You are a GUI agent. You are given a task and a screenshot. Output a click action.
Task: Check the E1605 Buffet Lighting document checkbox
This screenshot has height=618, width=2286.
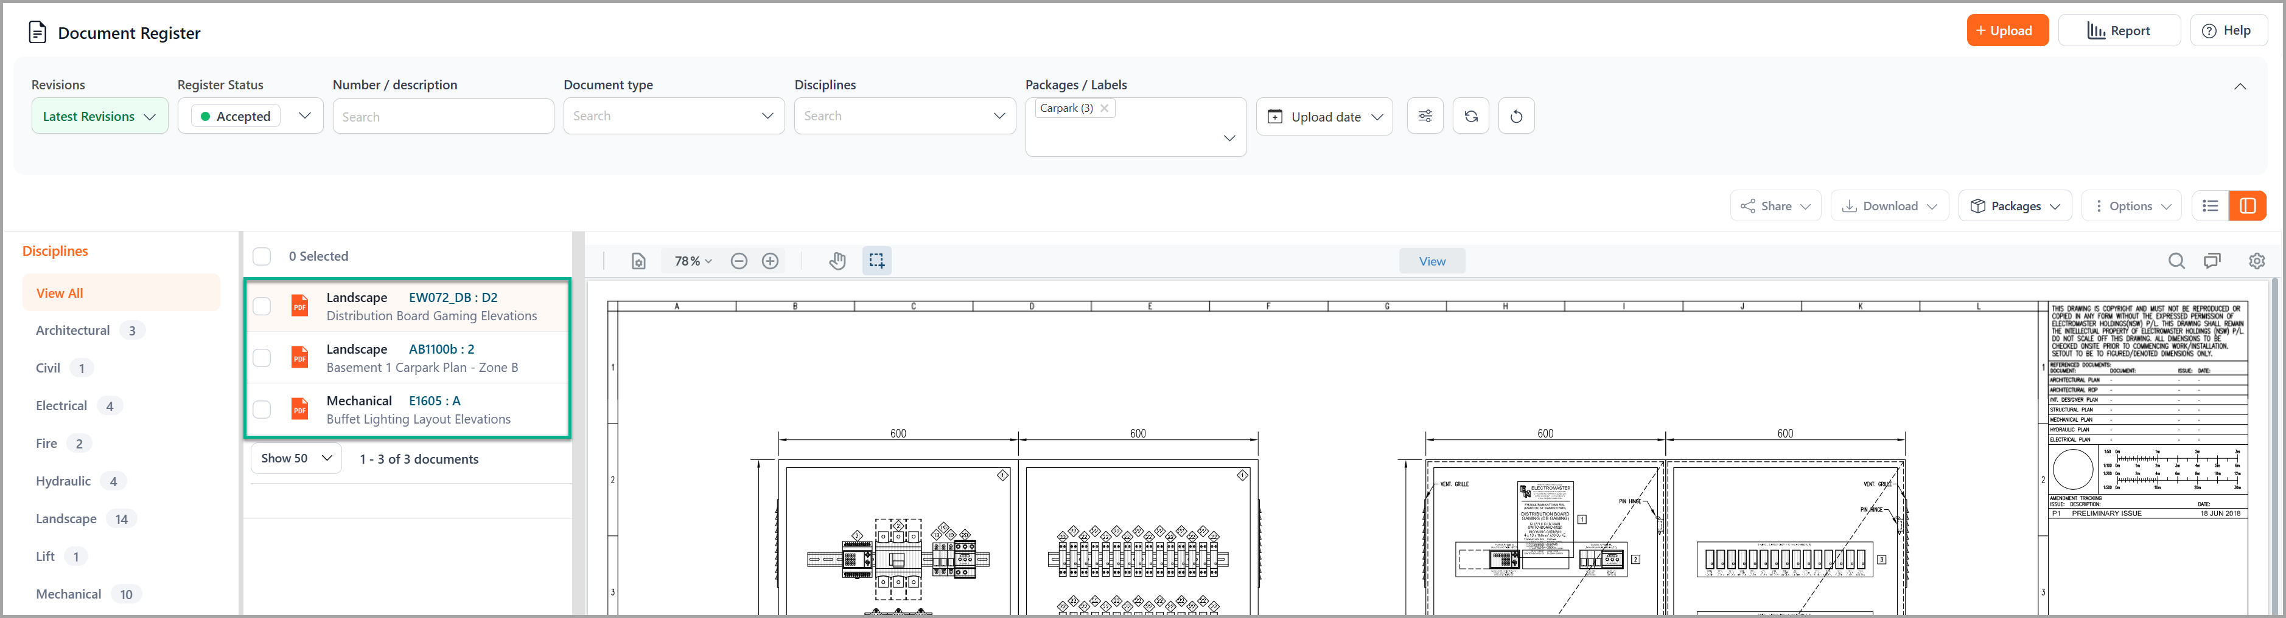pyautogui.click(x=262, y=409)
